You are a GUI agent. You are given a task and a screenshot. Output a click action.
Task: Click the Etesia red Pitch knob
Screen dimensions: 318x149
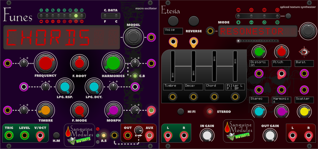click(281, 52)
